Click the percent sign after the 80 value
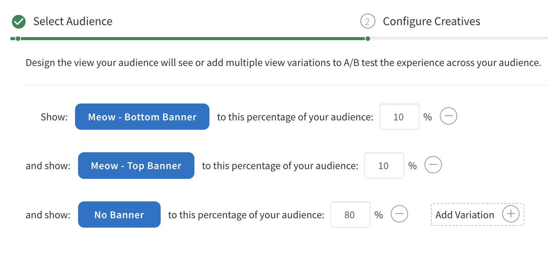Screen dimensions: 548x264 (x=379, y=214)
